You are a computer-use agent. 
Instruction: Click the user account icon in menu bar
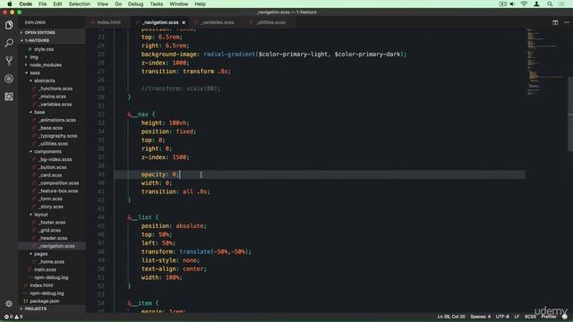(x=536, y=4)
